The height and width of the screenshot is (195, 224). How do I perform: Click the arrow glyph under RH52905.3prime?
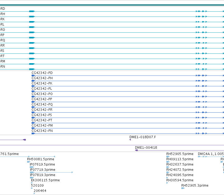[x=183, y=188]
